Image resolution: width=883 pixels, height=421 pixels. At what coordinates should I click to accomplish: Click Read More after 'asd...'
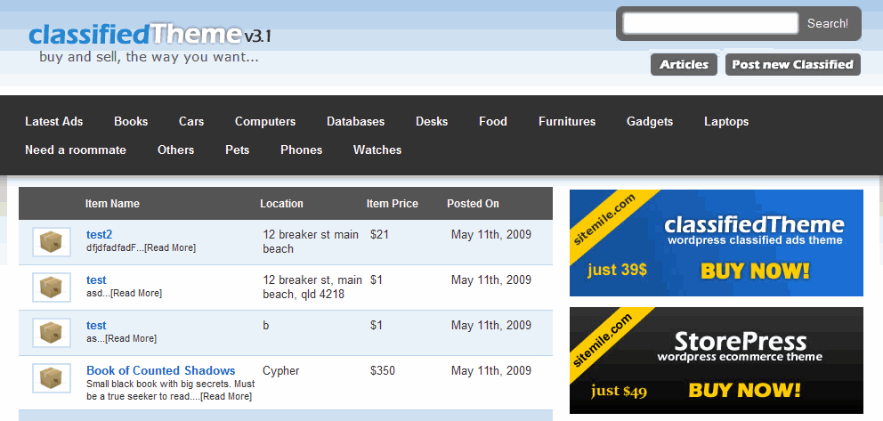pyautogui.click(x=135, y=293)
